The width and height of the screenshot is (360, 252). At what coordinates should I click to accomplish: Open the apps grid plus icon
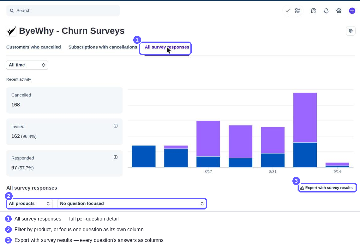click(x=298, y=11)
